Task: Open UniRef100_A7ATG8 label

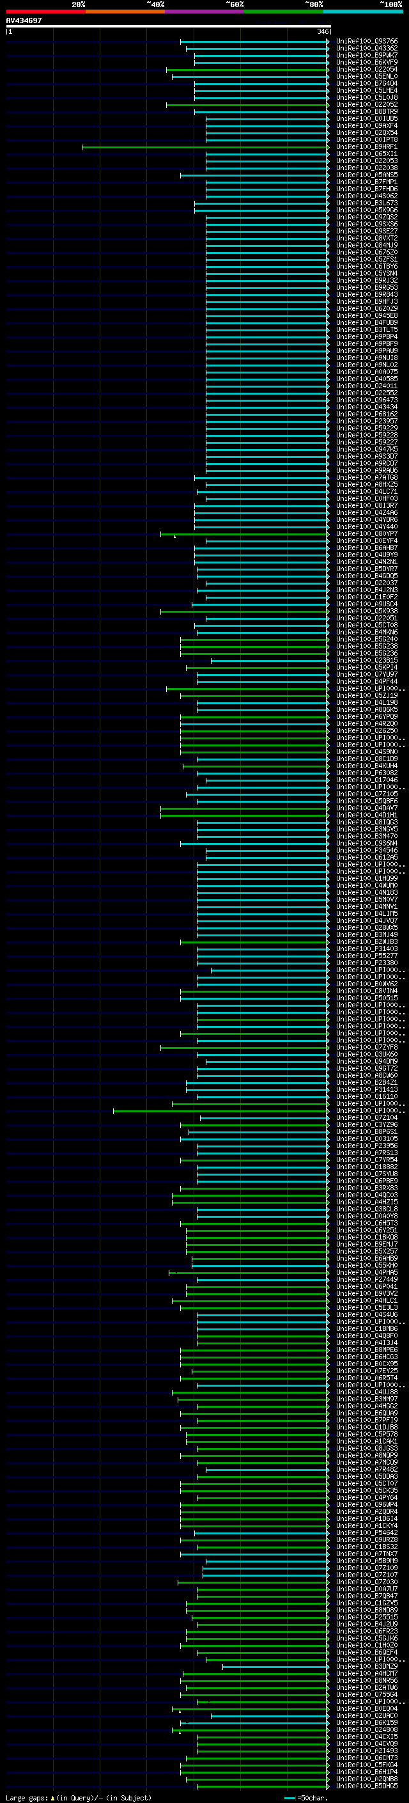Action: pos(367,477)
